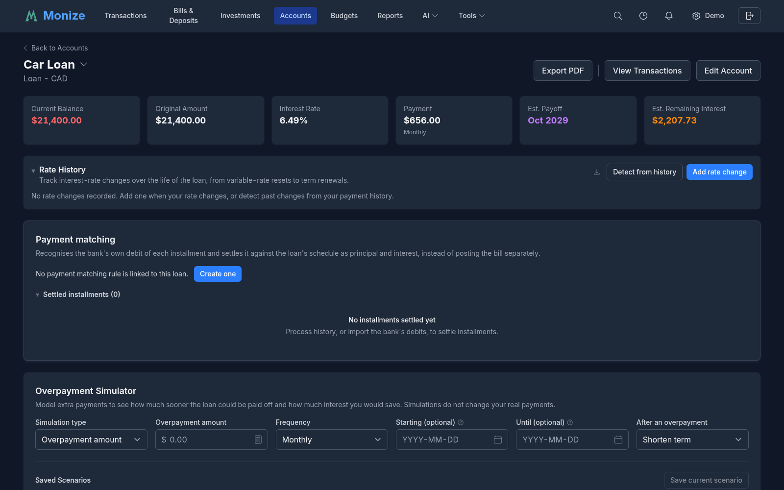
Task: Select the Accounts nav item
Action: [295, 16]
